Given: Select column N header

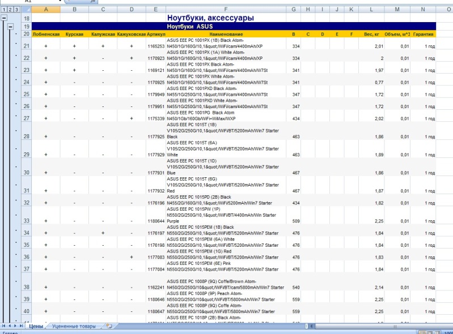Looking at the screenshot, I should tap(423, 10).
